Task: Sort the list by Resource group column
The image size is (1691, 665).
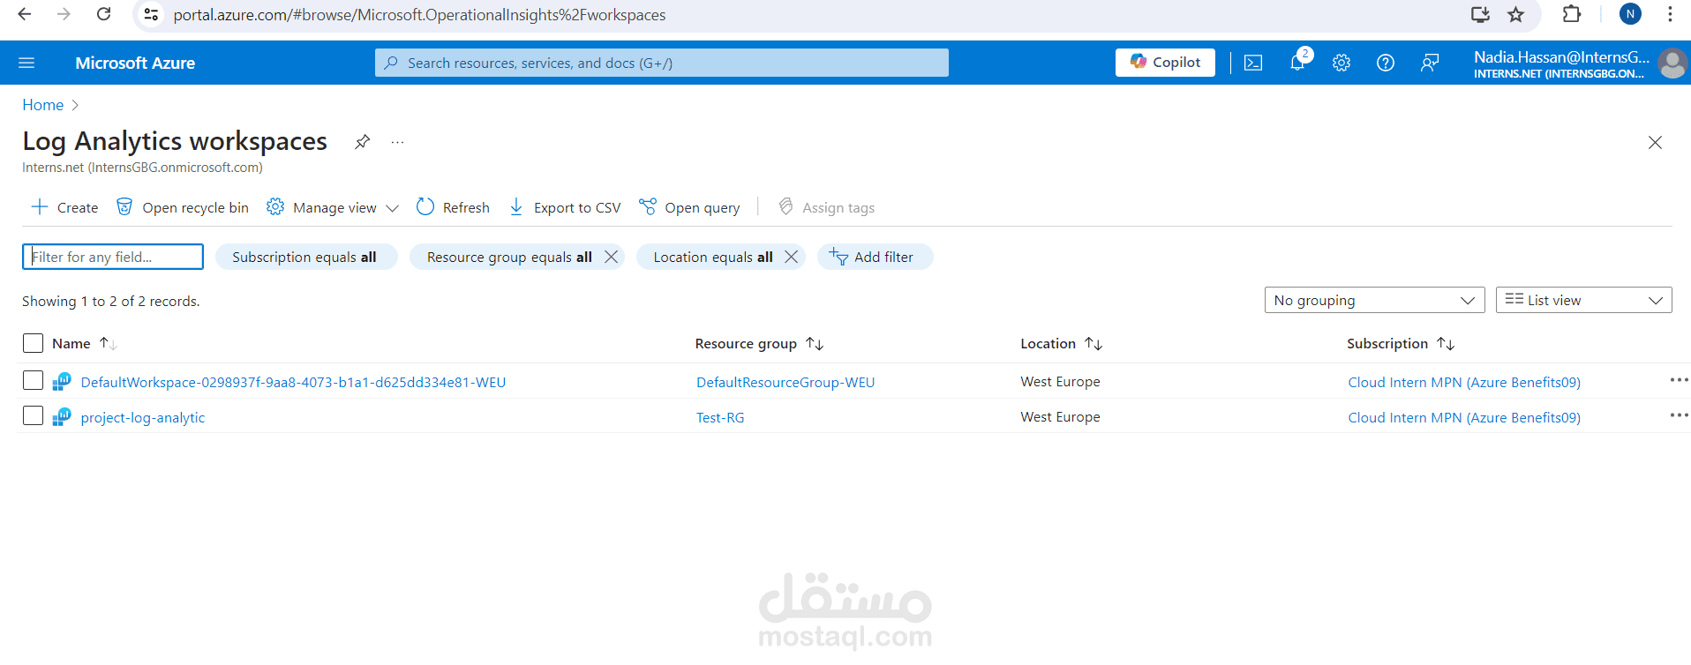Action: click(759, 343)
